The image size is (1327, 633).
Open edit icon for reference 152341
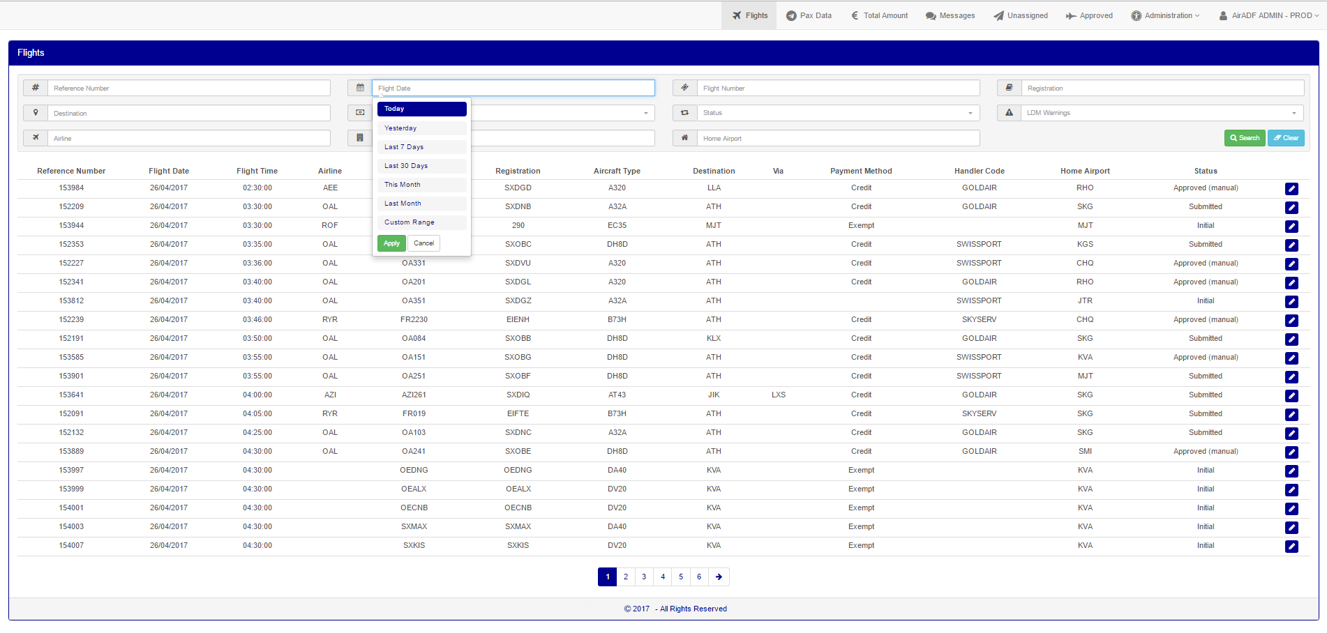1291,283
